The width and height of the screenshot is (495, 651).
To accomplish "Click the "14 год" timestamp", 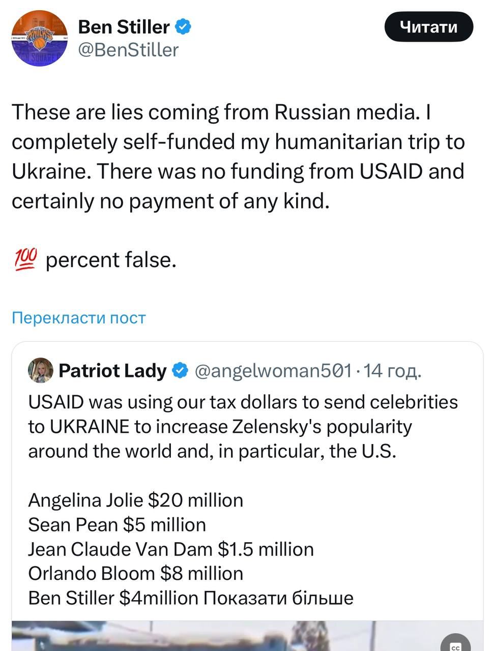I will coord(393,371).
